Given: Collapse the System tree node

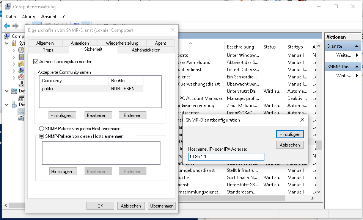Looking at the screenshot, I should point(6,44).
